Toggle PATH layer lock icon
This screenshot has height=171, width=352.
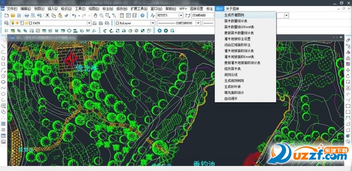[x=26, y=23]
